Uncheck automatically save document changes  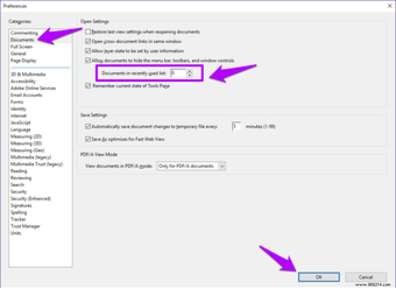tap(87, 126)
